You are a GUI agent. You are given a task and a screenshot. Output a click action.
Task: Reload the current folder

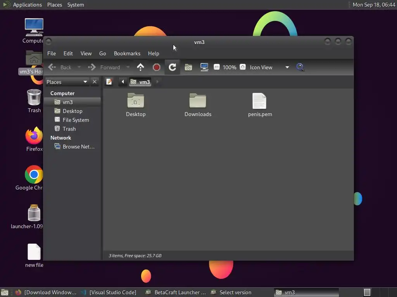pyautogui.click(x=173, y=67)
